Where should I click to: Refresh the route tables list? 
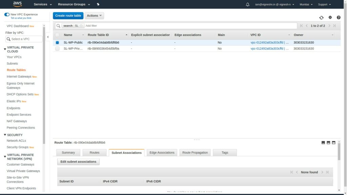click(x=321, y=18)
